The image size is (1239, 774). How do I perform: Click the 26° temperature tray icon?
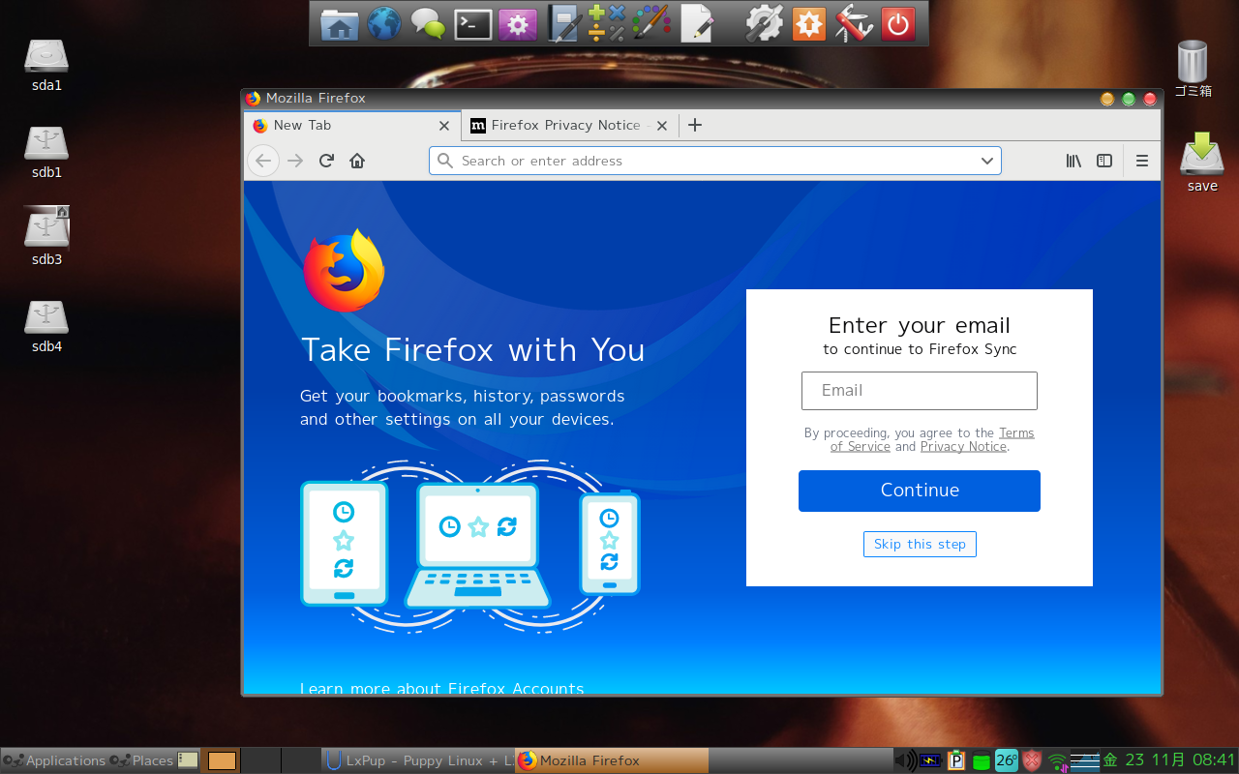[1007, 760]
